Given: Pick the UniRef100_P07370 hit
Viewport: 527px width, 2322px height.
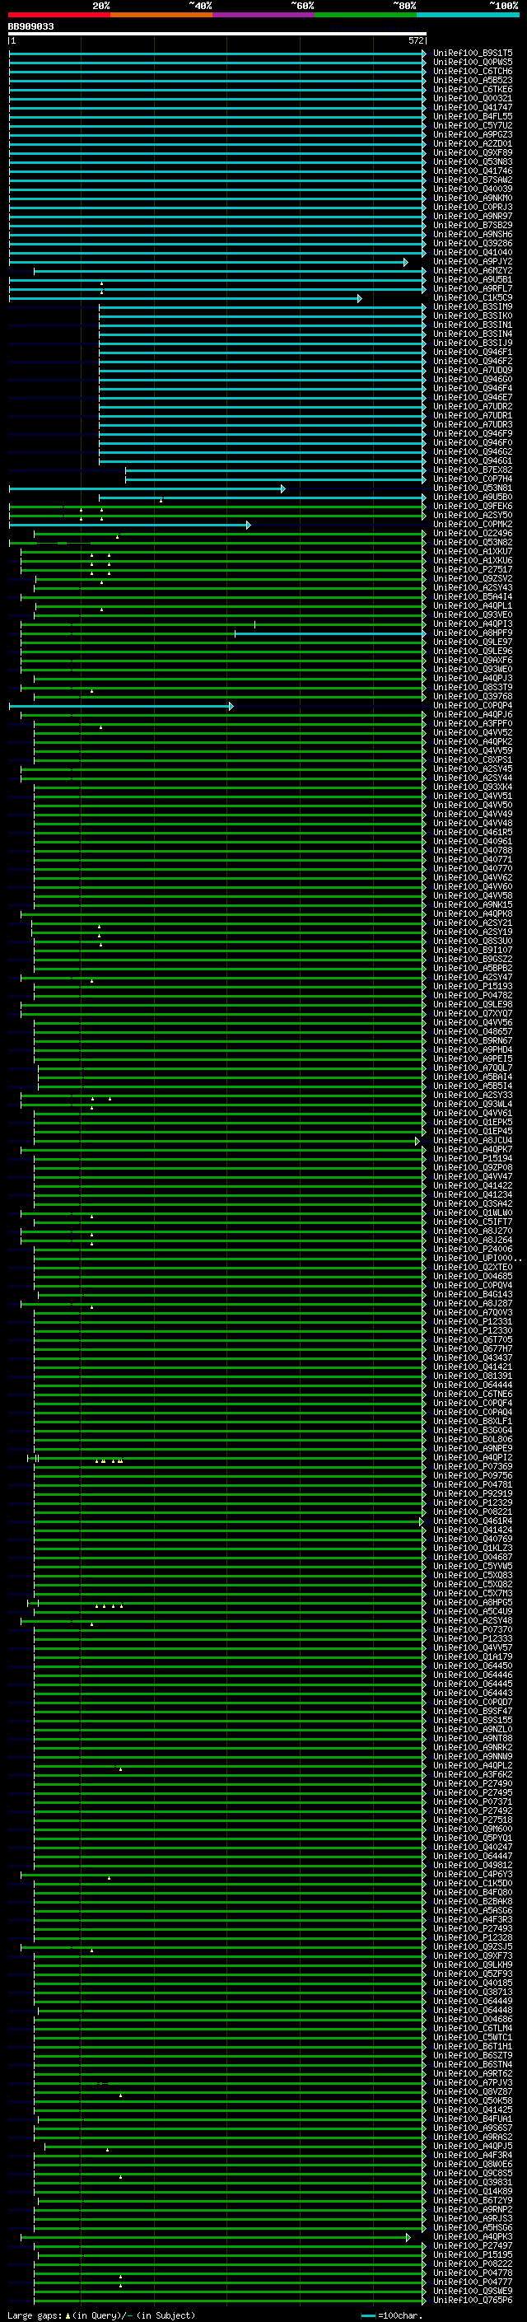Looking at the screenshot, I should [472, 1631].
